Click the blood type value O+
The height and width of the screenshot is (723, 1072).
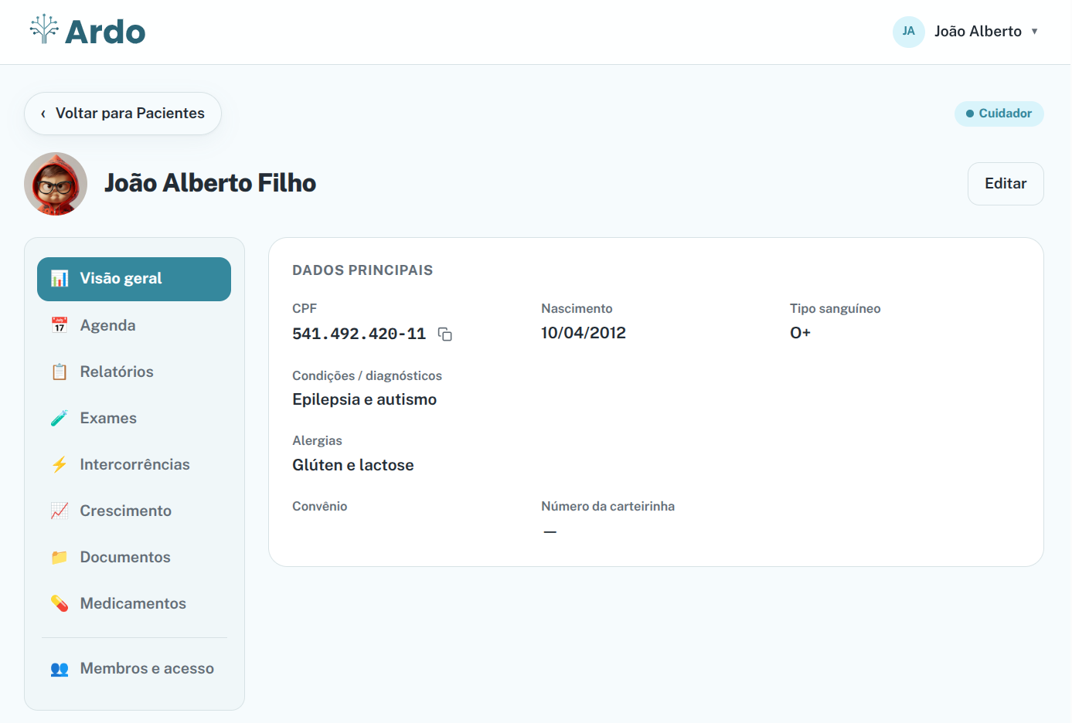(x=800, y=333)
